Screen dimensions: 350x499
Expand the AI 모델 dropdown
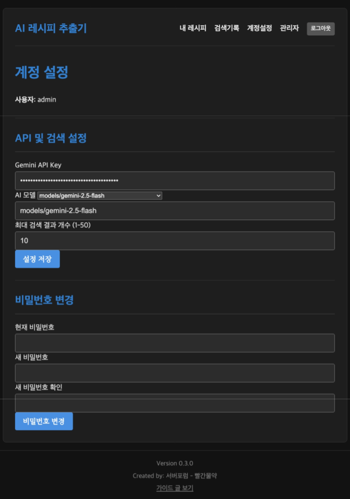pyautogui.click(x=100, y=196)
